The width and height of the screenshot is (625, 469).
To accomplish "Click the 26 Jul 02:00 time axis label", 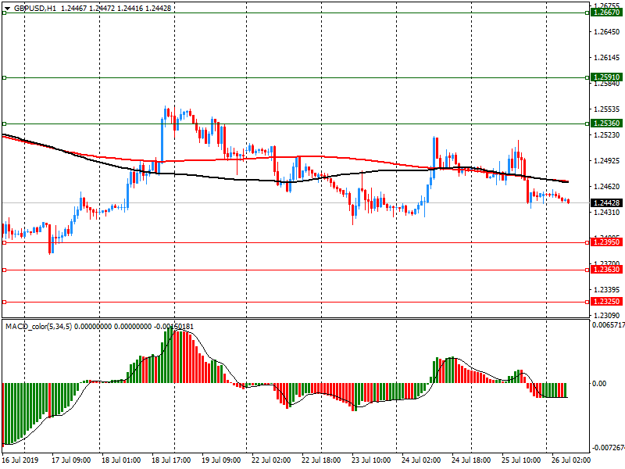I will coord(571,460).
